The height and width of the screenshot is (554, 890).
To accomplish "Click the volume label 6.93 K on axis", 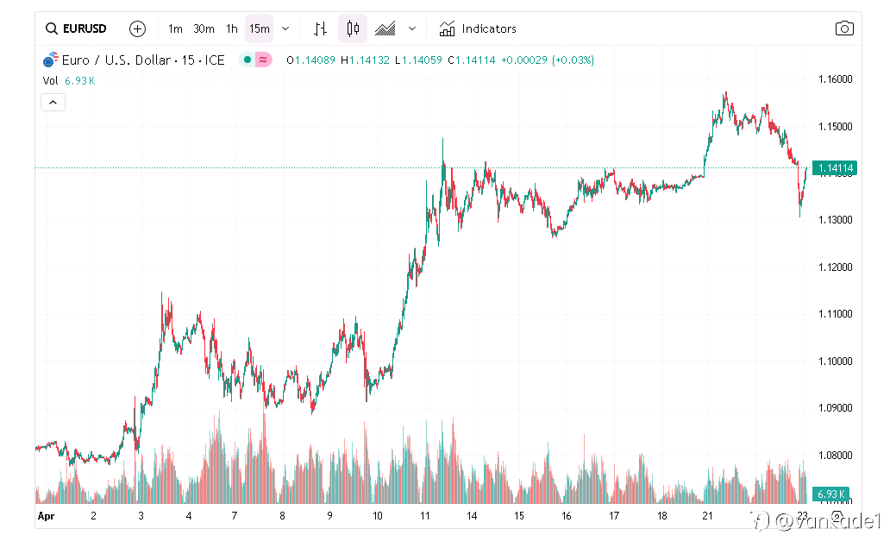I will click(x=831, y=494).
